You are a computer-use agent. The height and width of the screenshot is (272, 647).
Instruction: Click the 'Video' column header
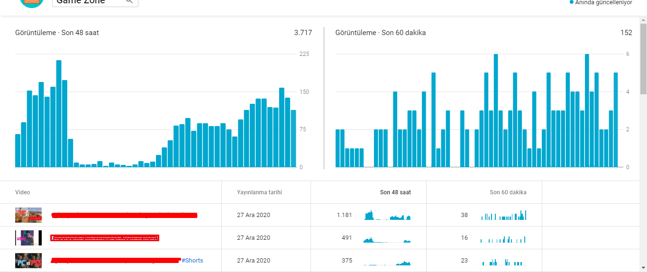point(23,192)
